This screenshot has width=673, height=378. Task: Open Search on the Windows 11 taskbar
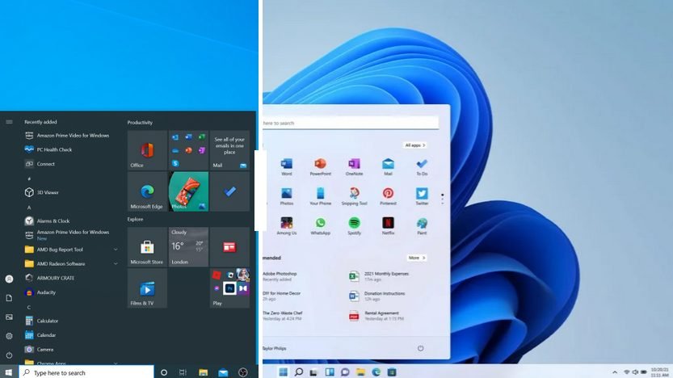coord(299,372)
